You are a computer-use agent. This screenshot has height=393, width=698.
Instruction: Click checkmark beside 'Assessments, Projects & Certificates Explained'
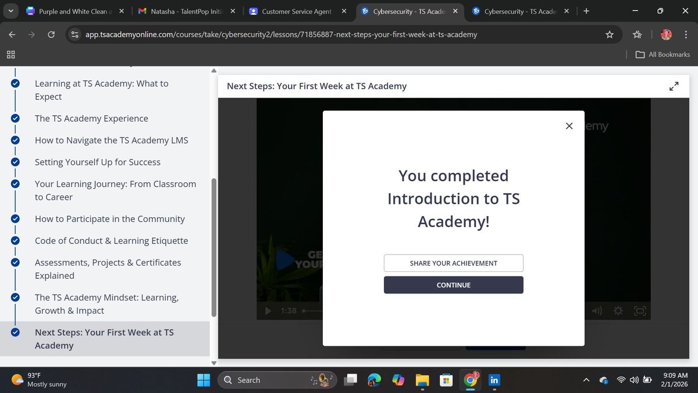[15, 263]
